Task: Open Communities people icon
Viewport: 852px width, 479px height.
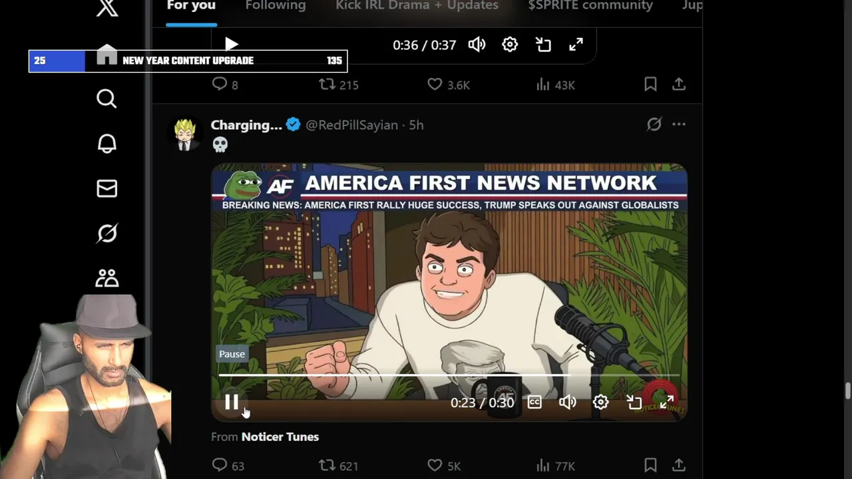Action: pos(106,278)
